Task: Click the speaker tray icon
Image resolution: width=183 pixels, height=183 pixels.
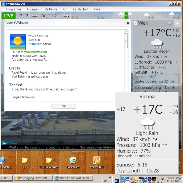Action: tap(132, 179)
